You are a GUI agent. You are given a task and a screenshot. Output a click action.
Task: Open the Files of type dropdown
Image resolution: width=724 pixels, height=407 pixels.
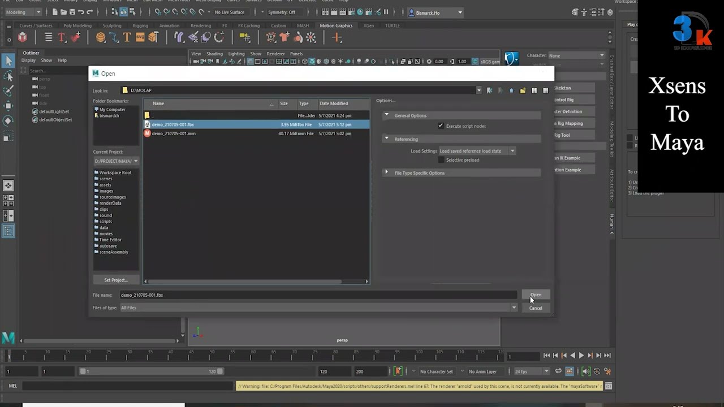pyautogui.click(x=514, y=308)
